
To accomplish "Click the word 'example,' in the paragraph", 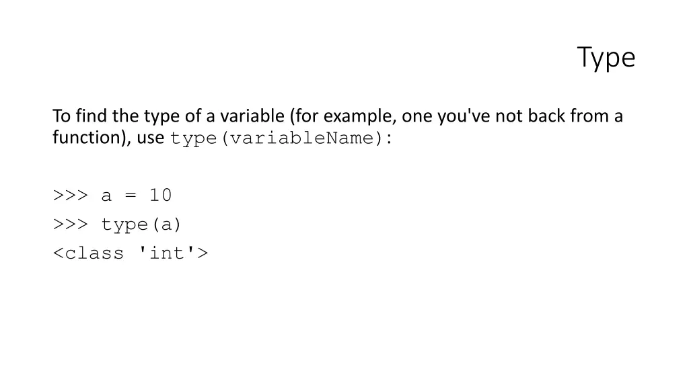I will (x=360, y=116).
